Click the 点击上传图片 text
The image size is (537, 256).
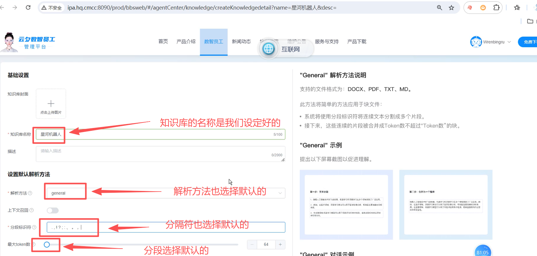coord(51,112)
